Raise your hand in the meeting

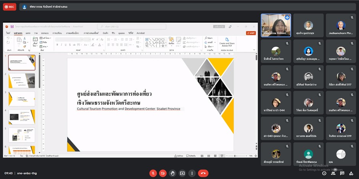[173, 173]
